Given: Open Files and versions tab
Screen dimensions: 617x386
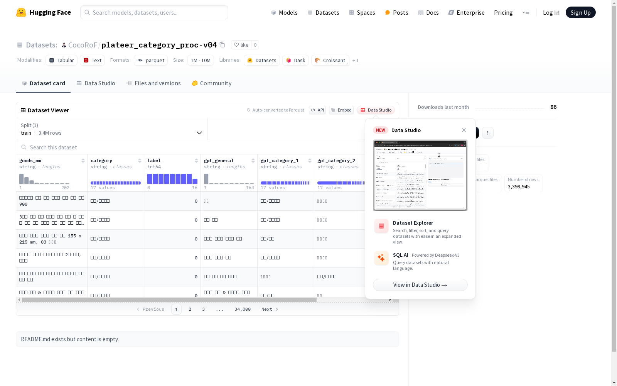Looking at the screenshot, I should 153,83.
